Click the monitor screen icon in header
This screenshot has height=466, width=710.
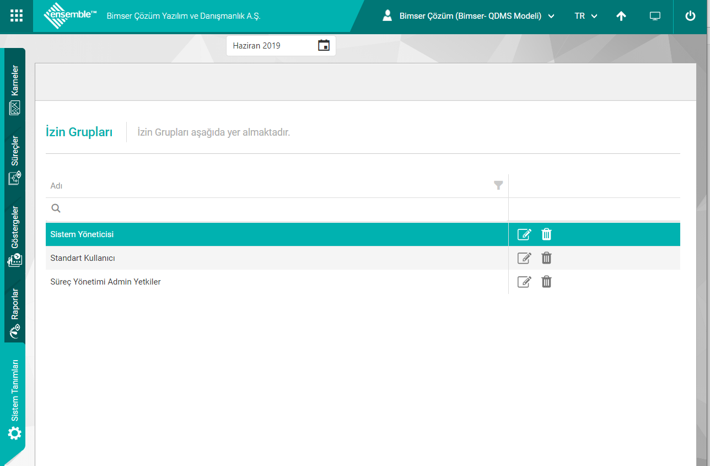tap(655, 17)
